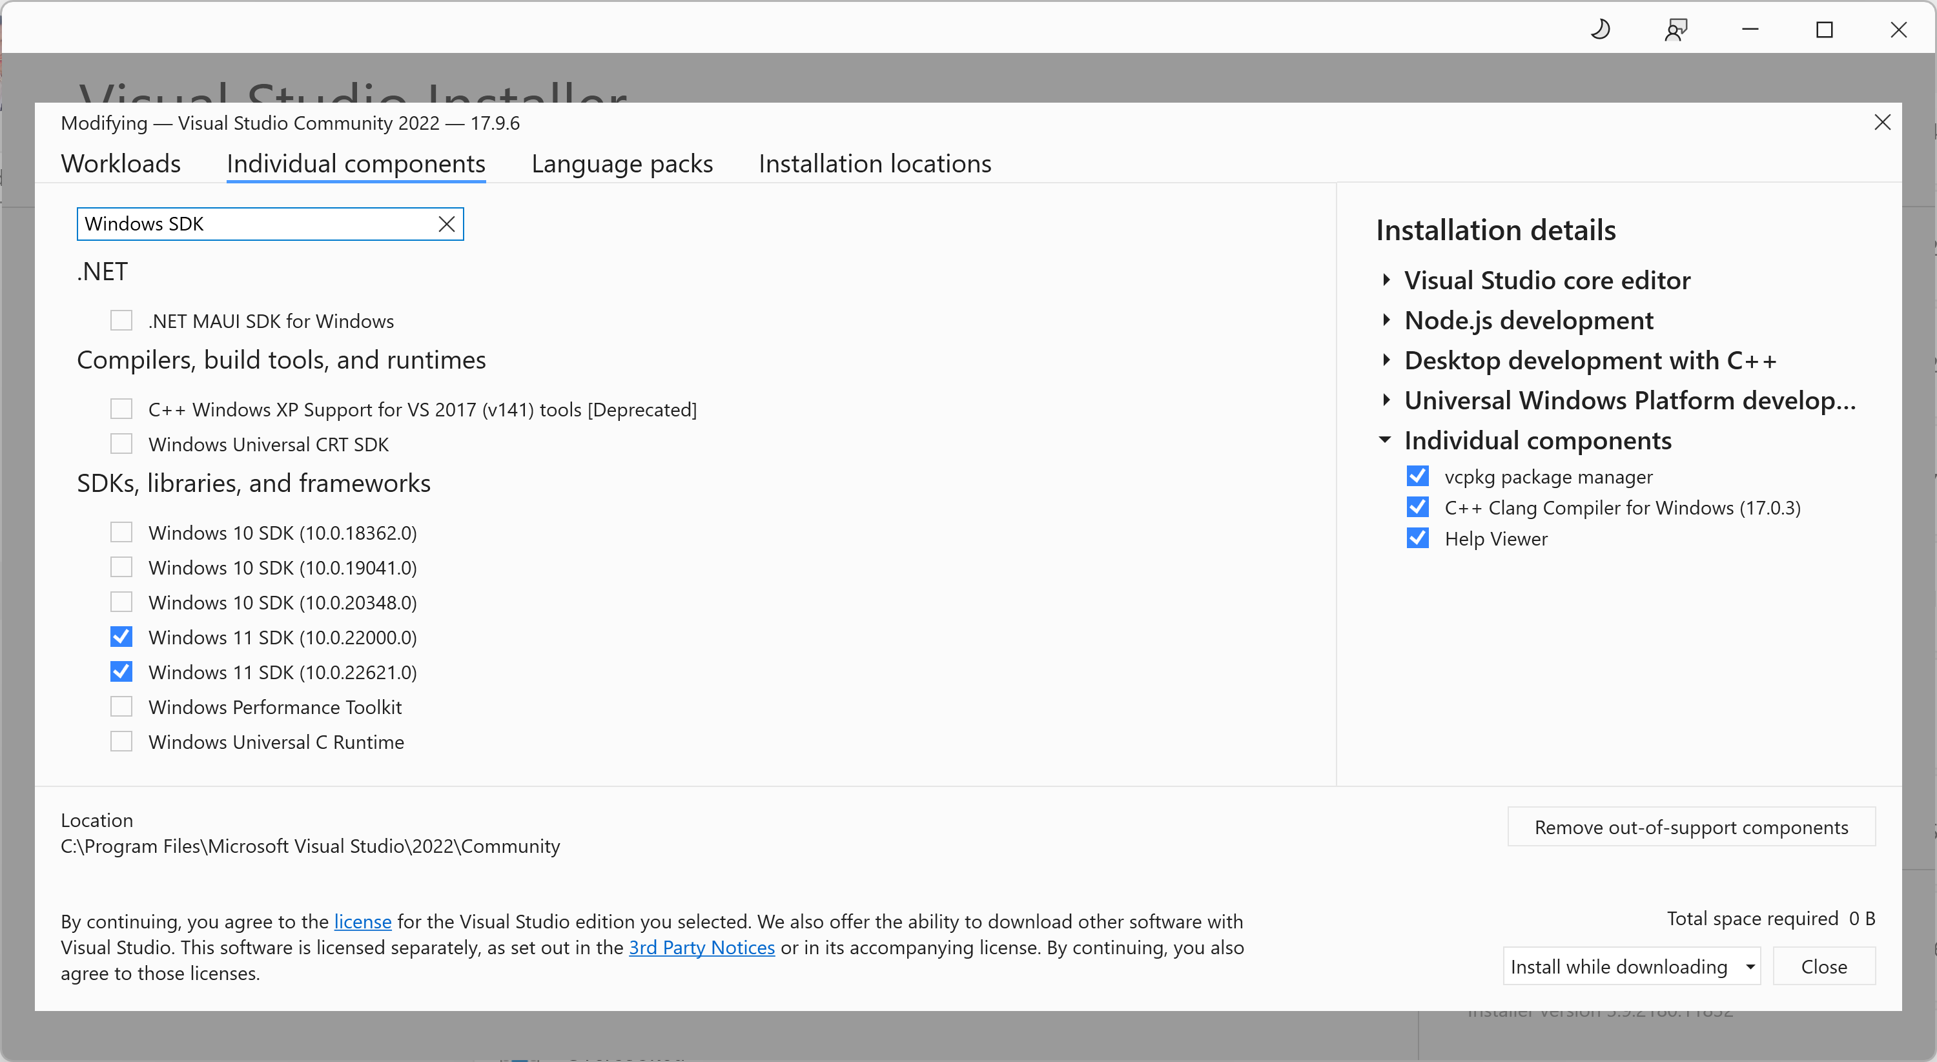Open the Language packs tab
The height and width of the screenshot is (1062, 1937).
pyautogui.click(x=622, y=164)
